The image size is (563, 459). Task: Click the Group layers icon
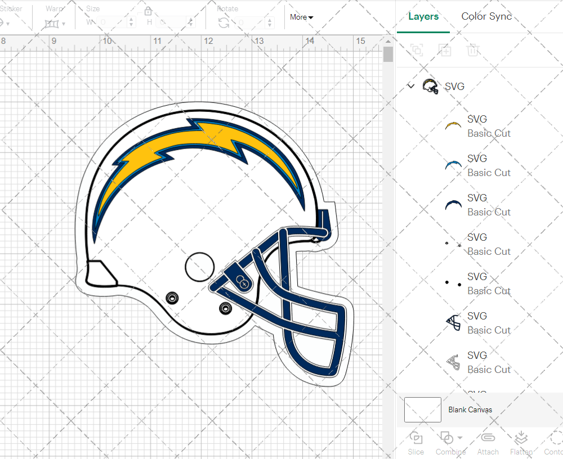pyautogui.click(x=417, y=51)
